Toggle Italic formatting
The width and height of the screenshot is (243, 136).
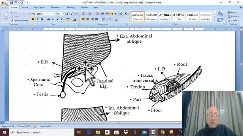[x=37, y=19]
